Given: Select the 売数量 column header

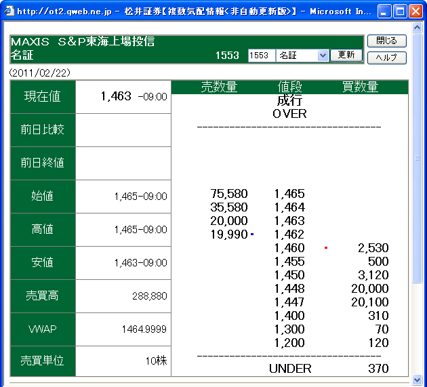Looking at the screenshot, I should click(219, 87).
